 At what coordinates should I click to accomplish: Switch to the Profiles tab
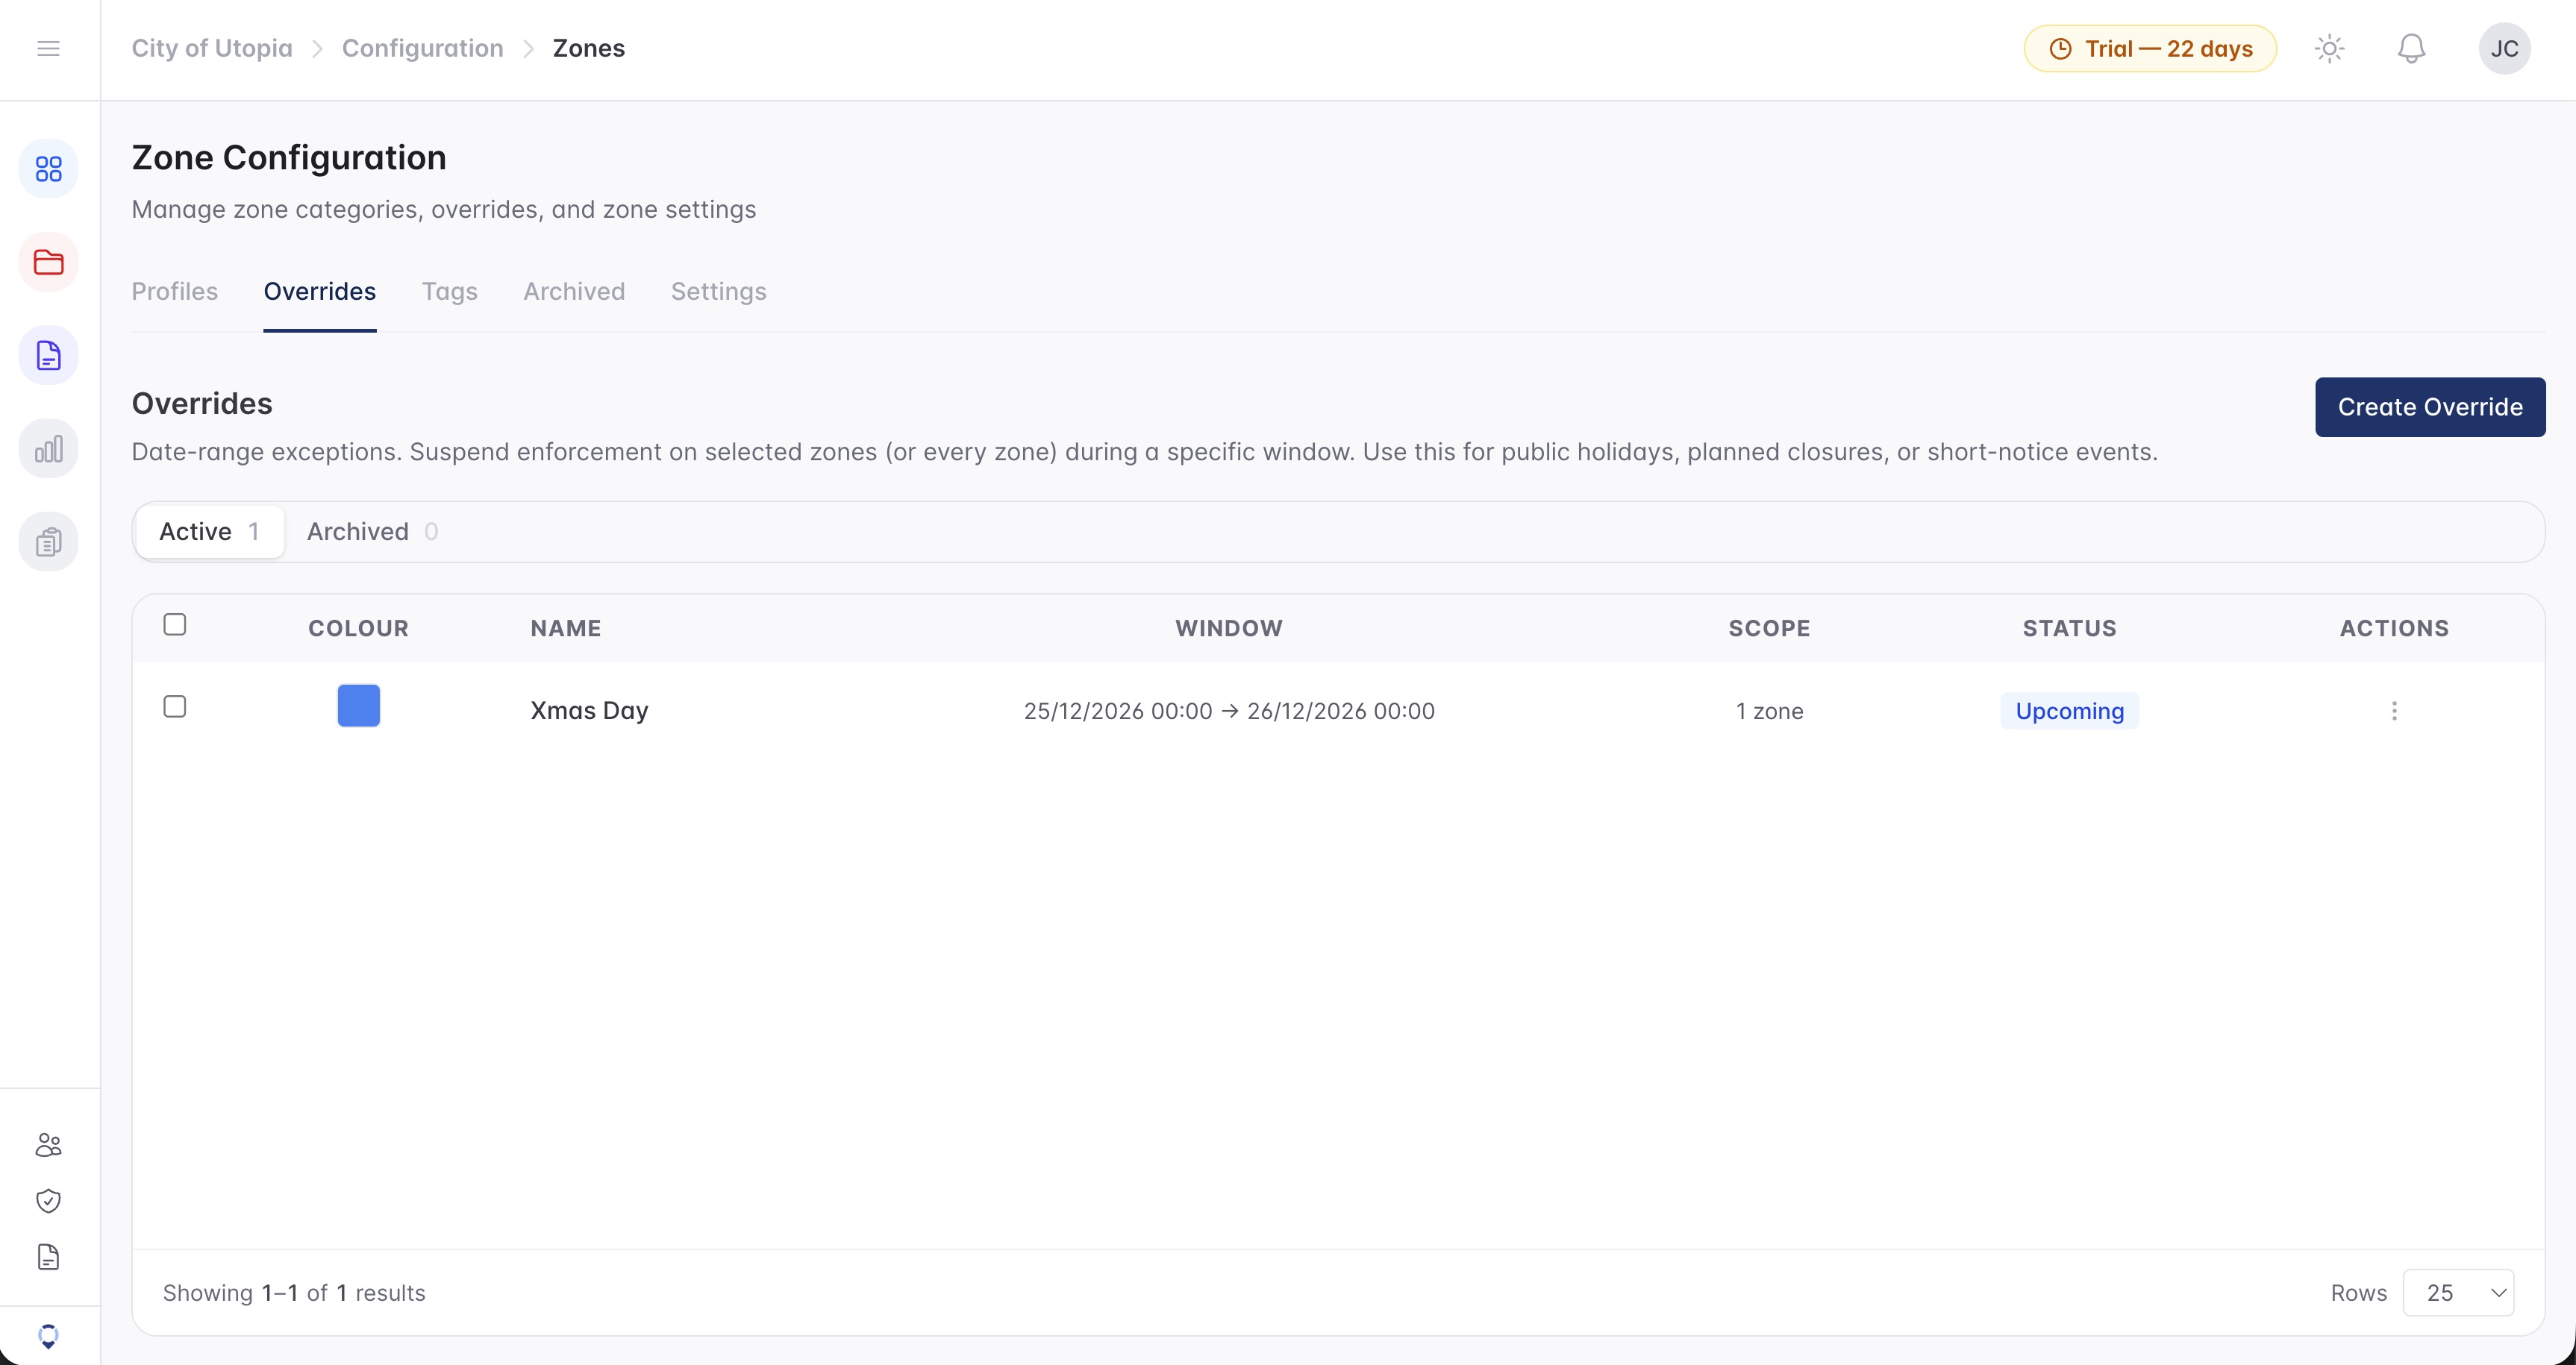tap(175, 291)
